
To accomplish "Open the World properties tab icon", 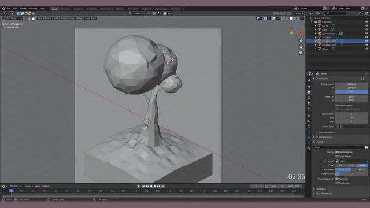I will (x=309, y=109).
